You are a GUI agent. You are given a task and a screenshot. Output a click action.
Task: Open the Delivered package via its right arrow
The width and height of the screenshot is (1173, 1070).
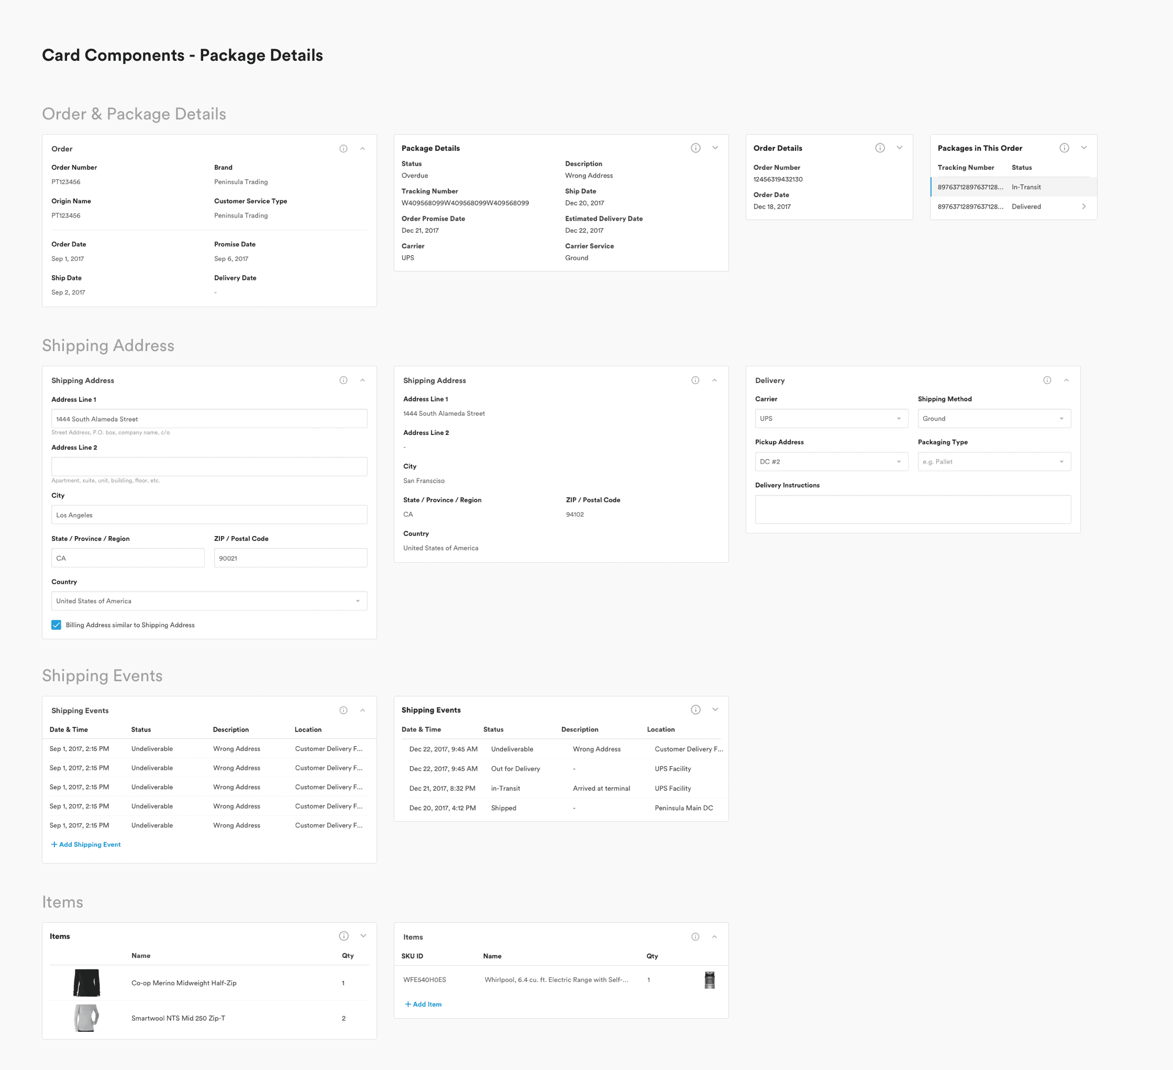[1084, 206]
